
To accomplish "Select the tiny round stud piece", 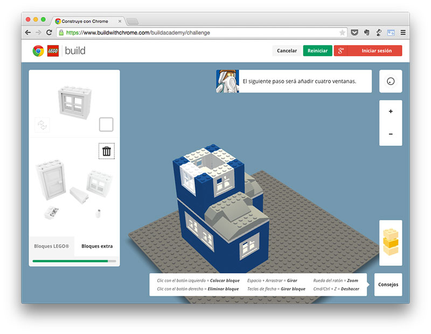I will click(x=98, y=213).
